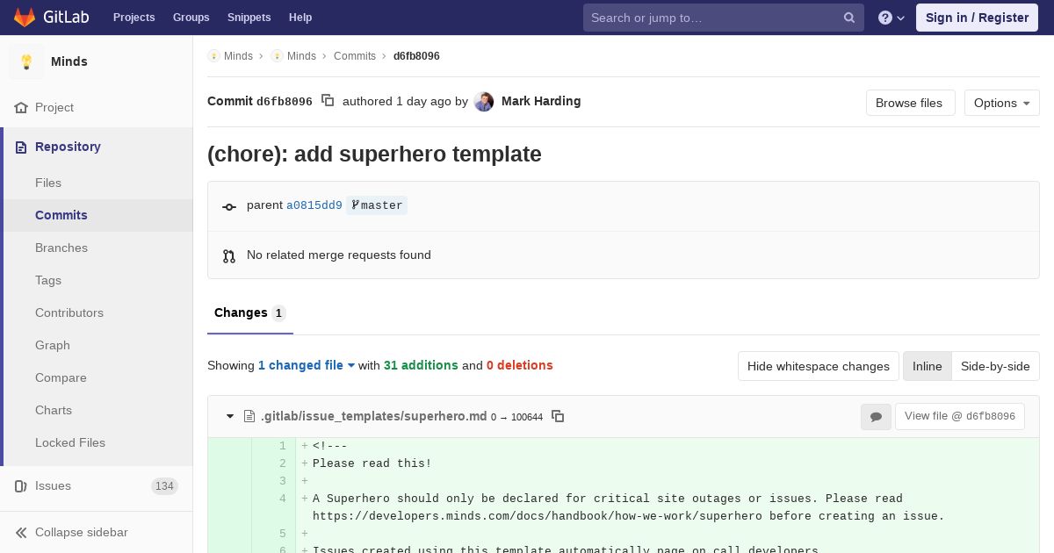
Task: Click View file @ d6fb8096 button
Action: click(960, 416)
